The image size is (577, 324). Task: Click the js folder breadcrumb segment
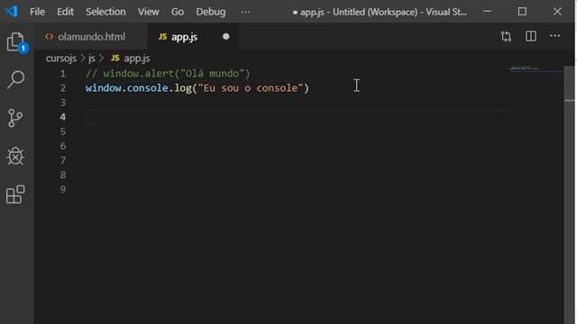(x=92, y=58)
